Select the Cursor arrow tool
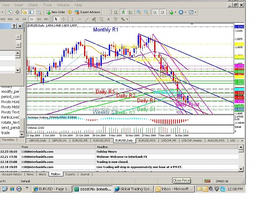 tap(56, 19)
